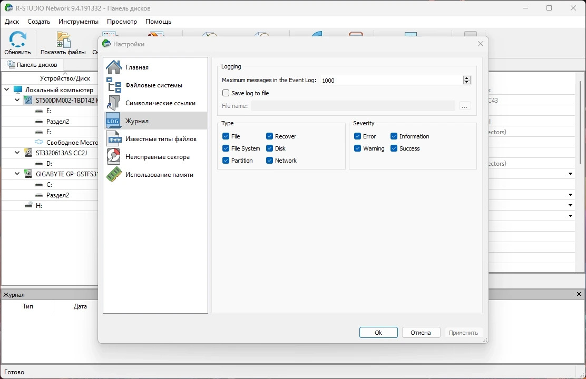Open the Инструменты menu
The width and height of the screenshot is (586, 379).
(79, 22)
